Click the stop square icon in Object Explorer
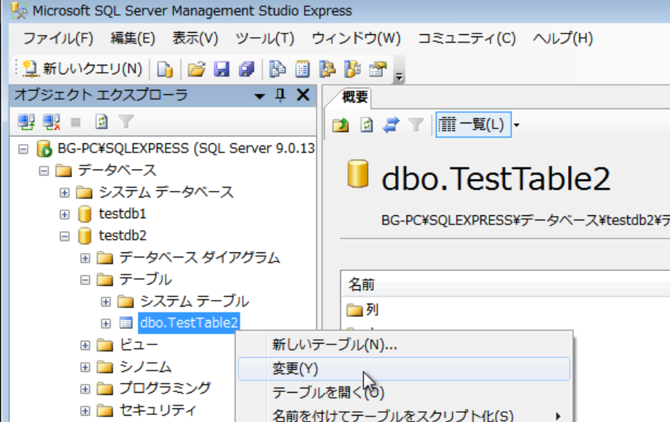670x422 pixels. tap(76, 123)
